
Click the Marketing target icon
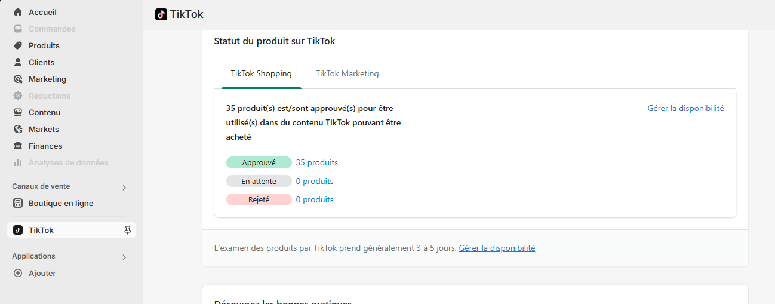(18, 79)
